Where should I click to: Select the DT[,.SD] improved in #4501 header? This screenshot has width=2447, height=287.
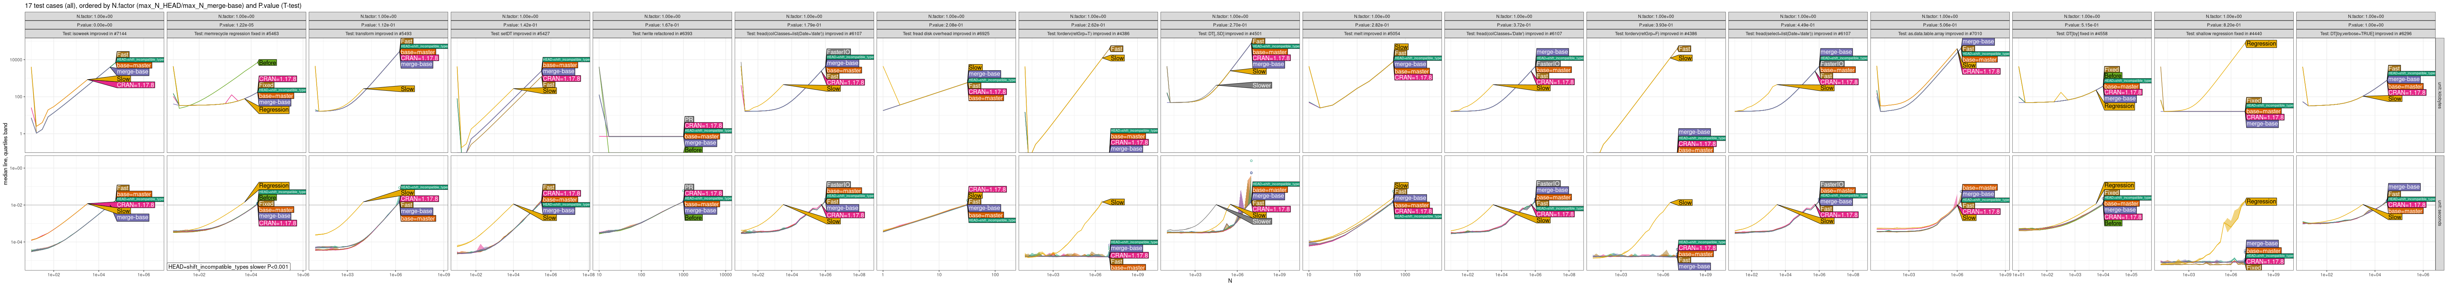tap(1229, 33)
